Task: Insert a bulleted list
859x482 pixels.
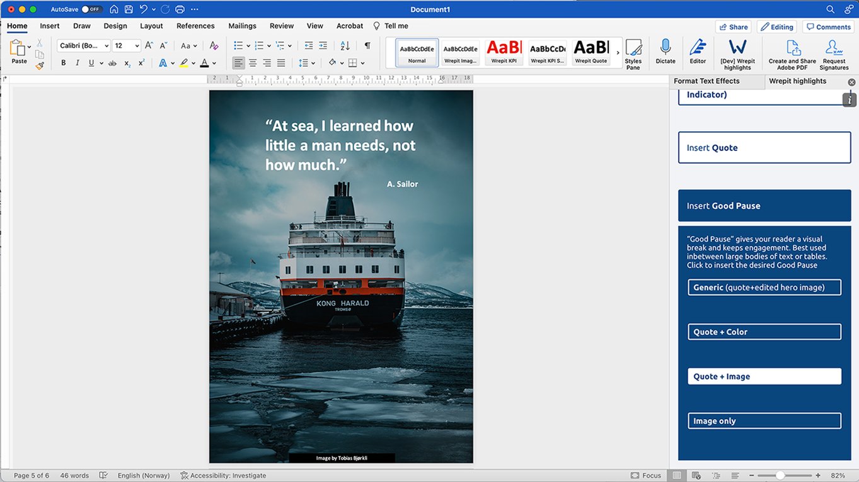Action: click(x=238, y=46)
